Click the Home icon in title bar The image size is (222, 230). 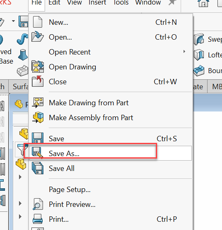[x=203, y=2]
